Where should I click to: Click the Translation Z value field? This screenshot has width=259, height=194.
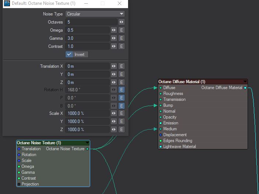point(88,82)
